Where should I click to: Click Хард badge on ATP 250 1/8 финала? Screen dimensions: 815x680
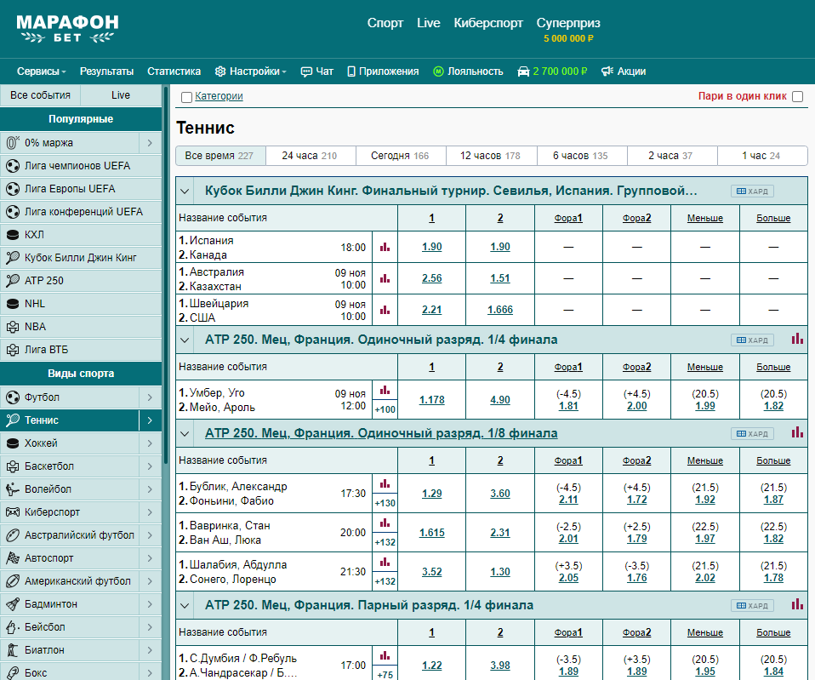(752, 433)
